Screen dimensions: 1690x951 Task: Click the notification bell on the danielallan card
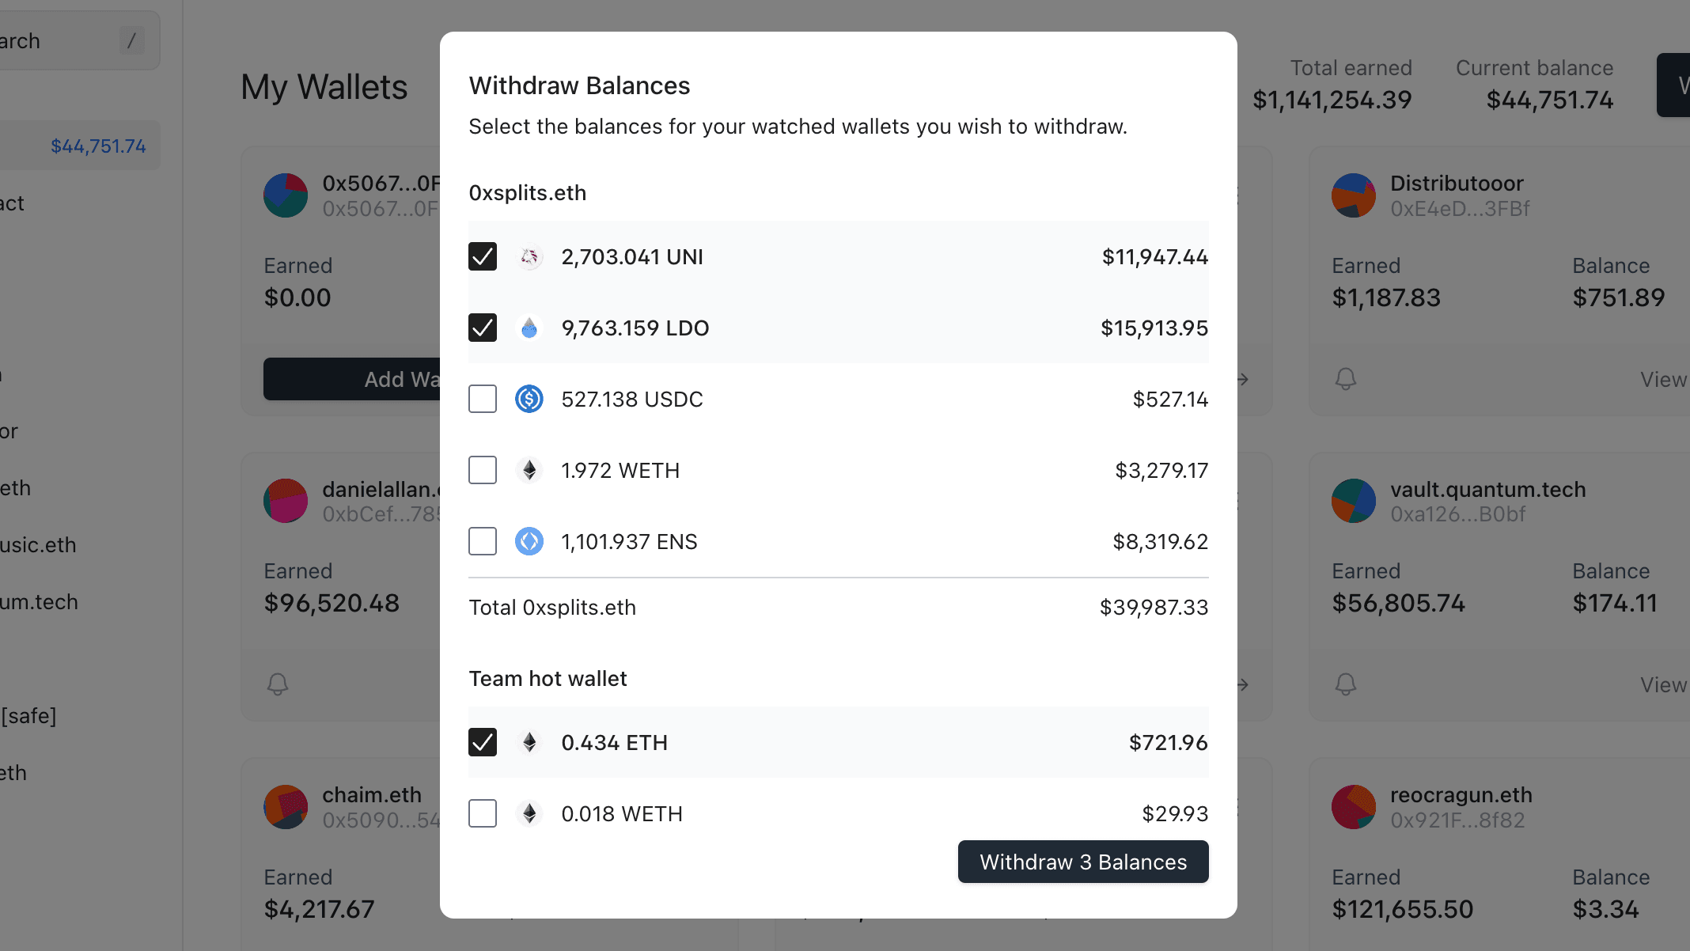(278, 684)
